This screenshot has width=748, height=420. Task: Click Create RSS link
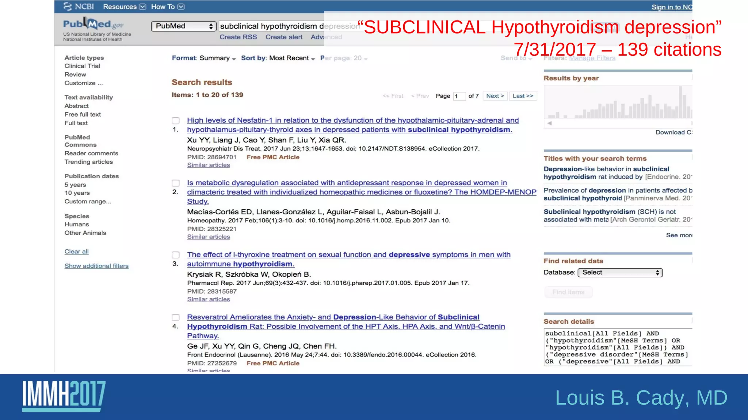tap(238, 37)
